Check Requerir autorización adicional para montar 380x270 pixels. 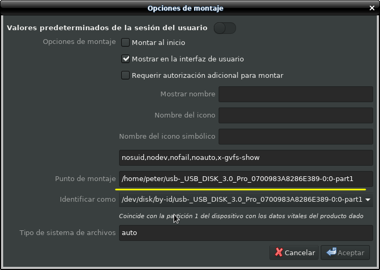(125, 75)
